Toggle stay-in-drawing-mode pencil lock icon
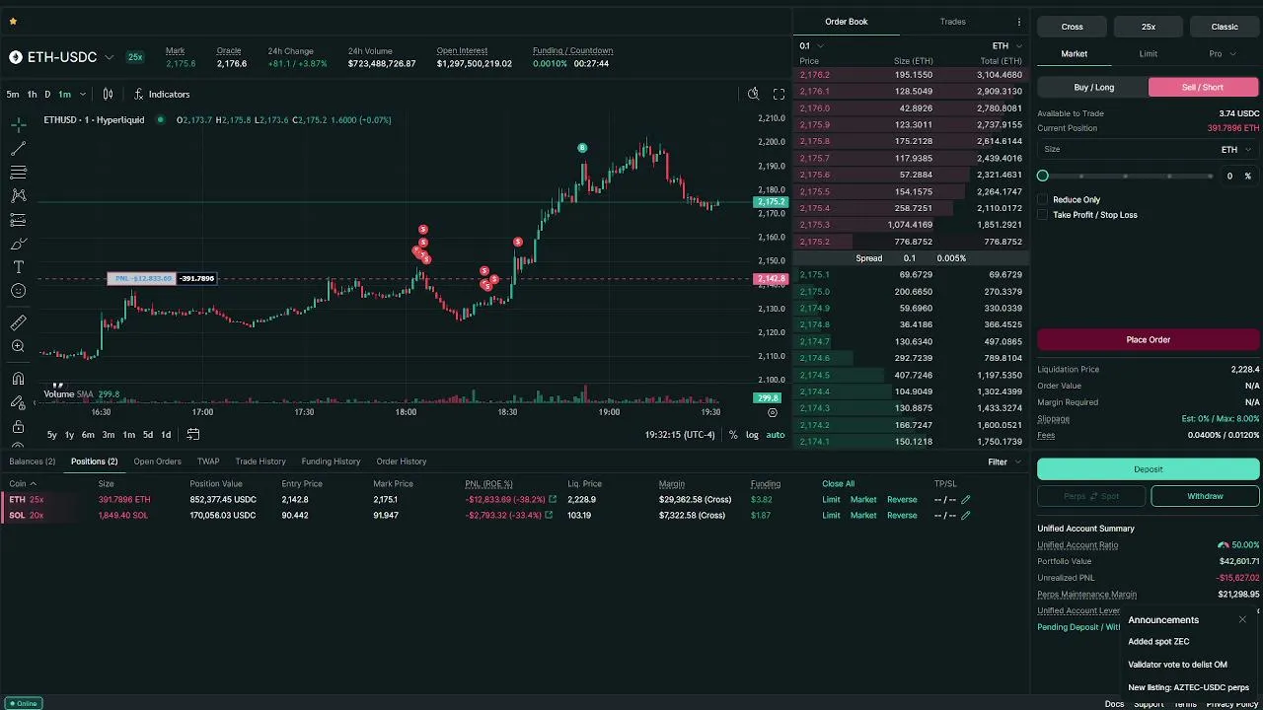Viewport: 1263px width, 710px height. (x=18, y=402)
